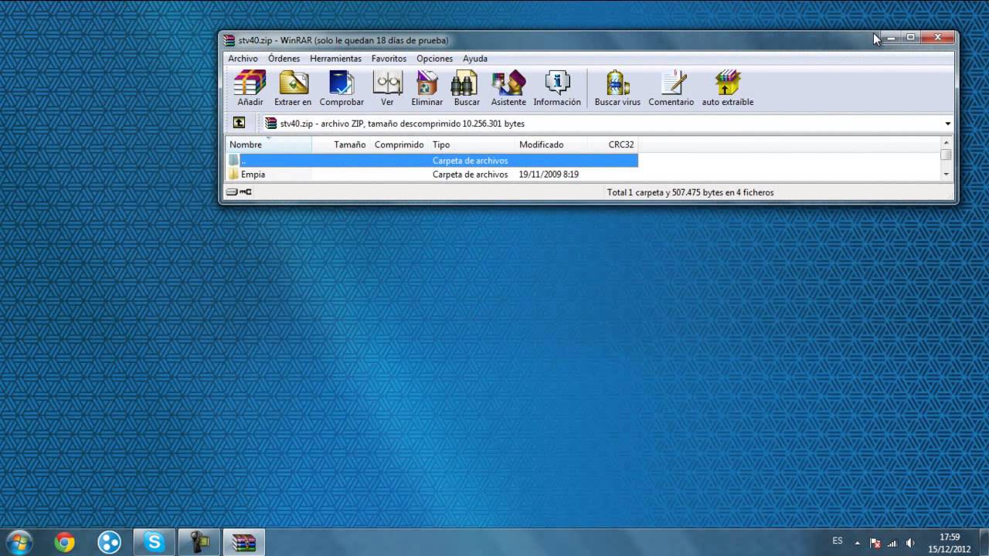Go up one folder level icon

pos(239,123)
